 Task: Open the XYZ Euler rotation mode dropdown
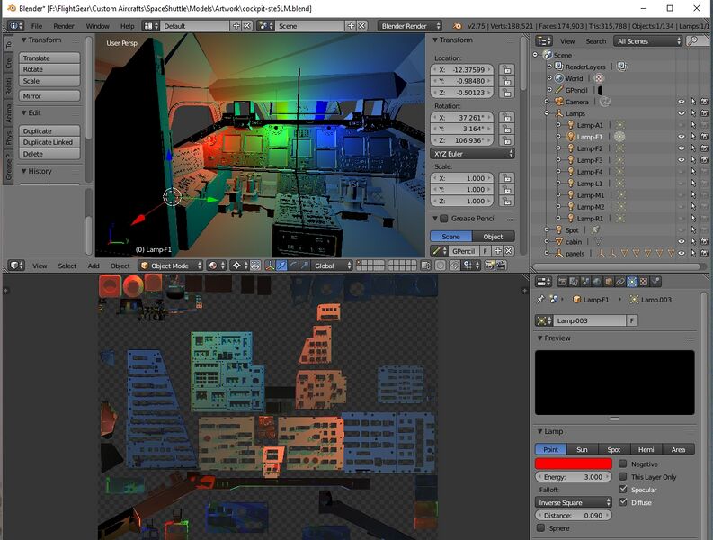[x=472, y=154]
